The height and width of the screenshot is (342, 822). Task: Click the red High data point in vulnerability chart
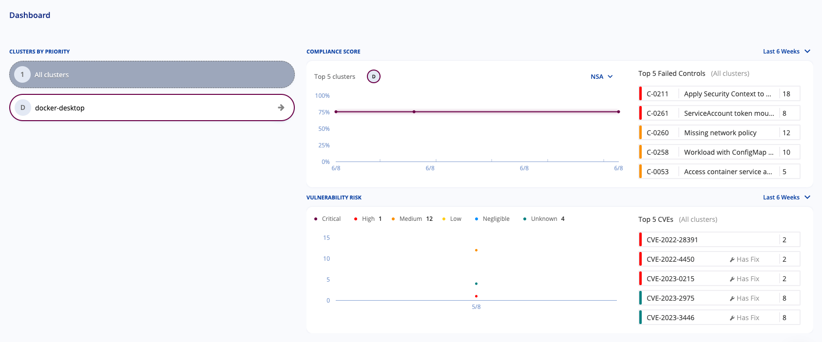pyautogui.click(x=476, y=296)
